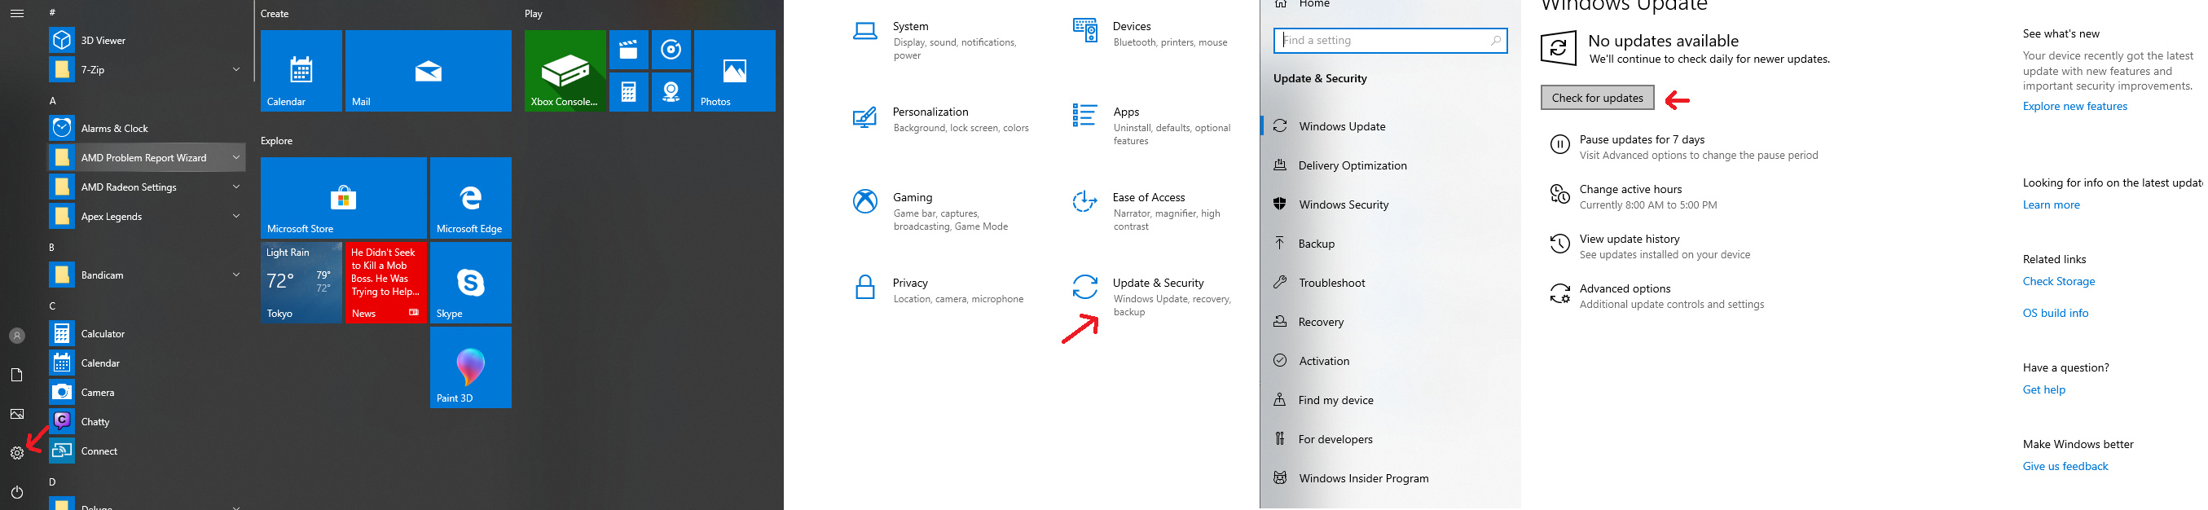Pause updates for 7 days

click(x=1642, y=139)
